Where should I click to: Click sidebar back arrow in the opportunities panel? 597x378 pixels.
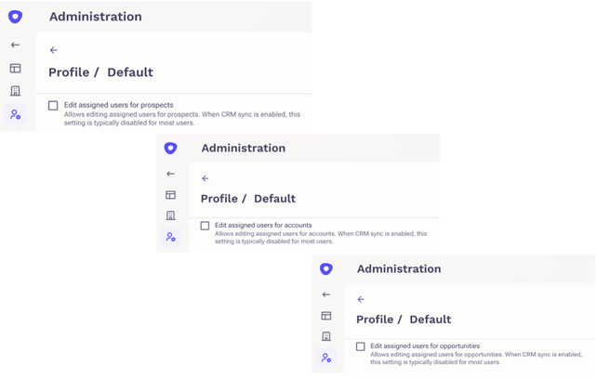tap(325, 294)
